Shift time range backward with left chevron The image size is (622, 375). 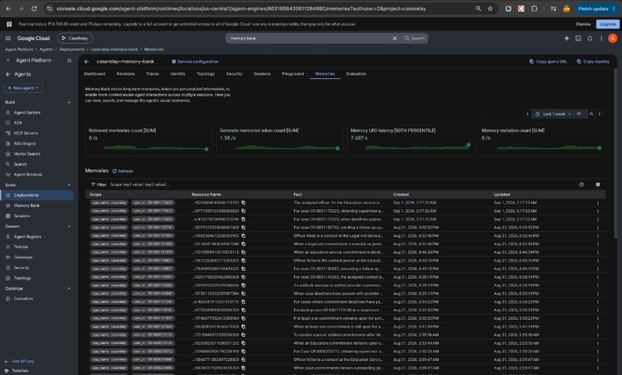[x=527, y=114]
